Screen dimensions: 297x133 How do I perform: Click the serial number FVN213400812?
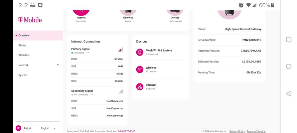click(x=251, y=40)
